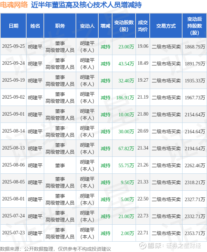
Task: Click the average price 20.69
Action: coord(143,131)
